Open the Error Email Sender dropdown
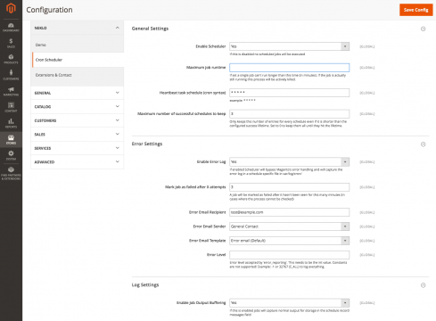This screenshot has width=436, height=321. pyautogui.click(x=289, y=226)
